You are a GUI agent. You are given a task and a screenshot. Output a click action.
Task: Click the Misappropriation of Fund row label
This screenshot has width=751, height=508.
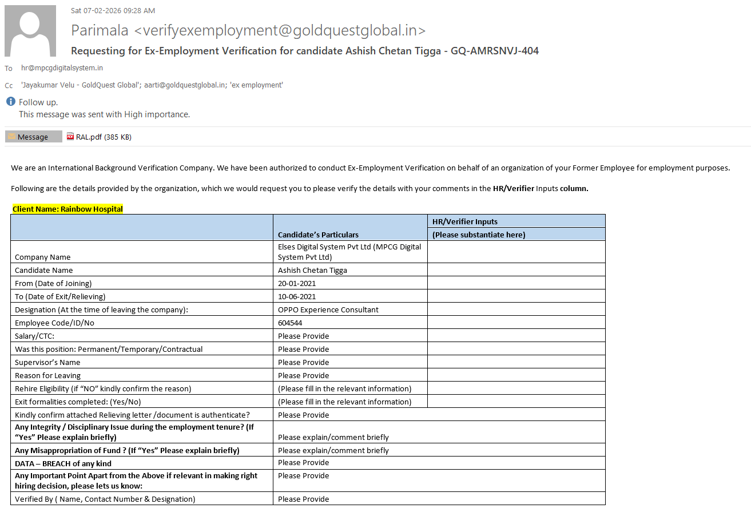point(127,450)
